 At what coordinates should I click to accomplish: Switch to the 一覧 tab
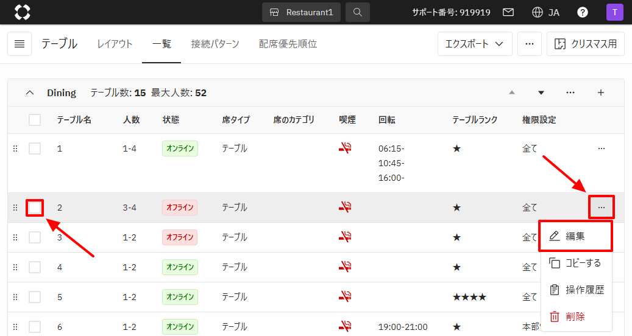[162, 44]
